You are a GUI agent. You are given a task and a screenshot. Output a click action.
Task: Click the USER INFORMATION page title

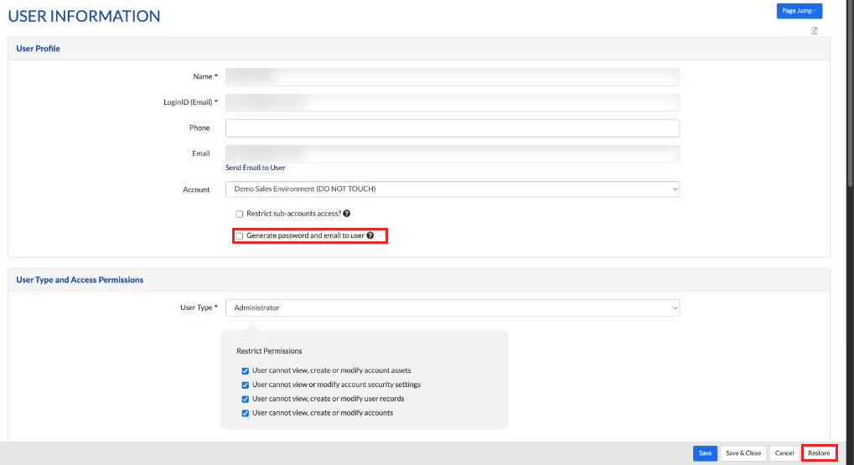pyautogui.click(x=85, y=16)
